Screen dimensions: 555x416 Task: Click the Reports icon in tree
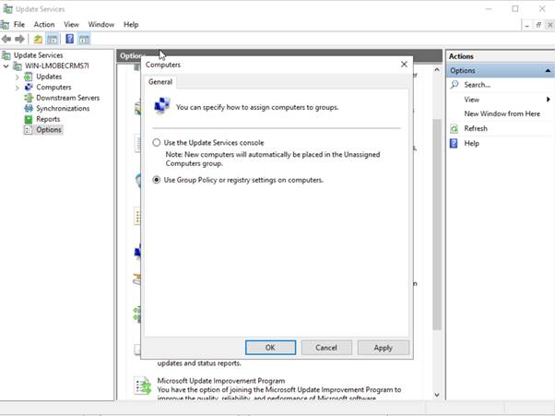(x=29, y=119)
